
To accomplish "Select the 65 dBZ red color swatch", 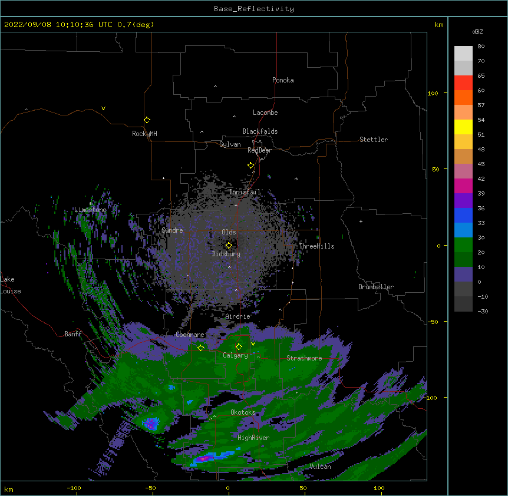I will 463,82.
